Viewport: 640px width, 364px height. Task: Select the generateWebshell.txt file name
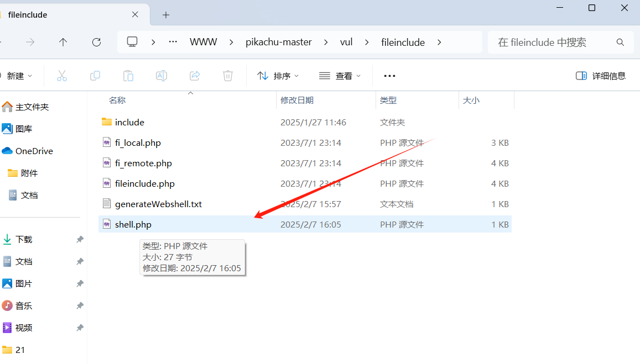click(158, 204)
